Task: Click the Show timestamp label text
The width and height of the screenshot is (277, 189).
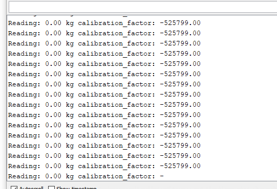Action: [76, 187]
